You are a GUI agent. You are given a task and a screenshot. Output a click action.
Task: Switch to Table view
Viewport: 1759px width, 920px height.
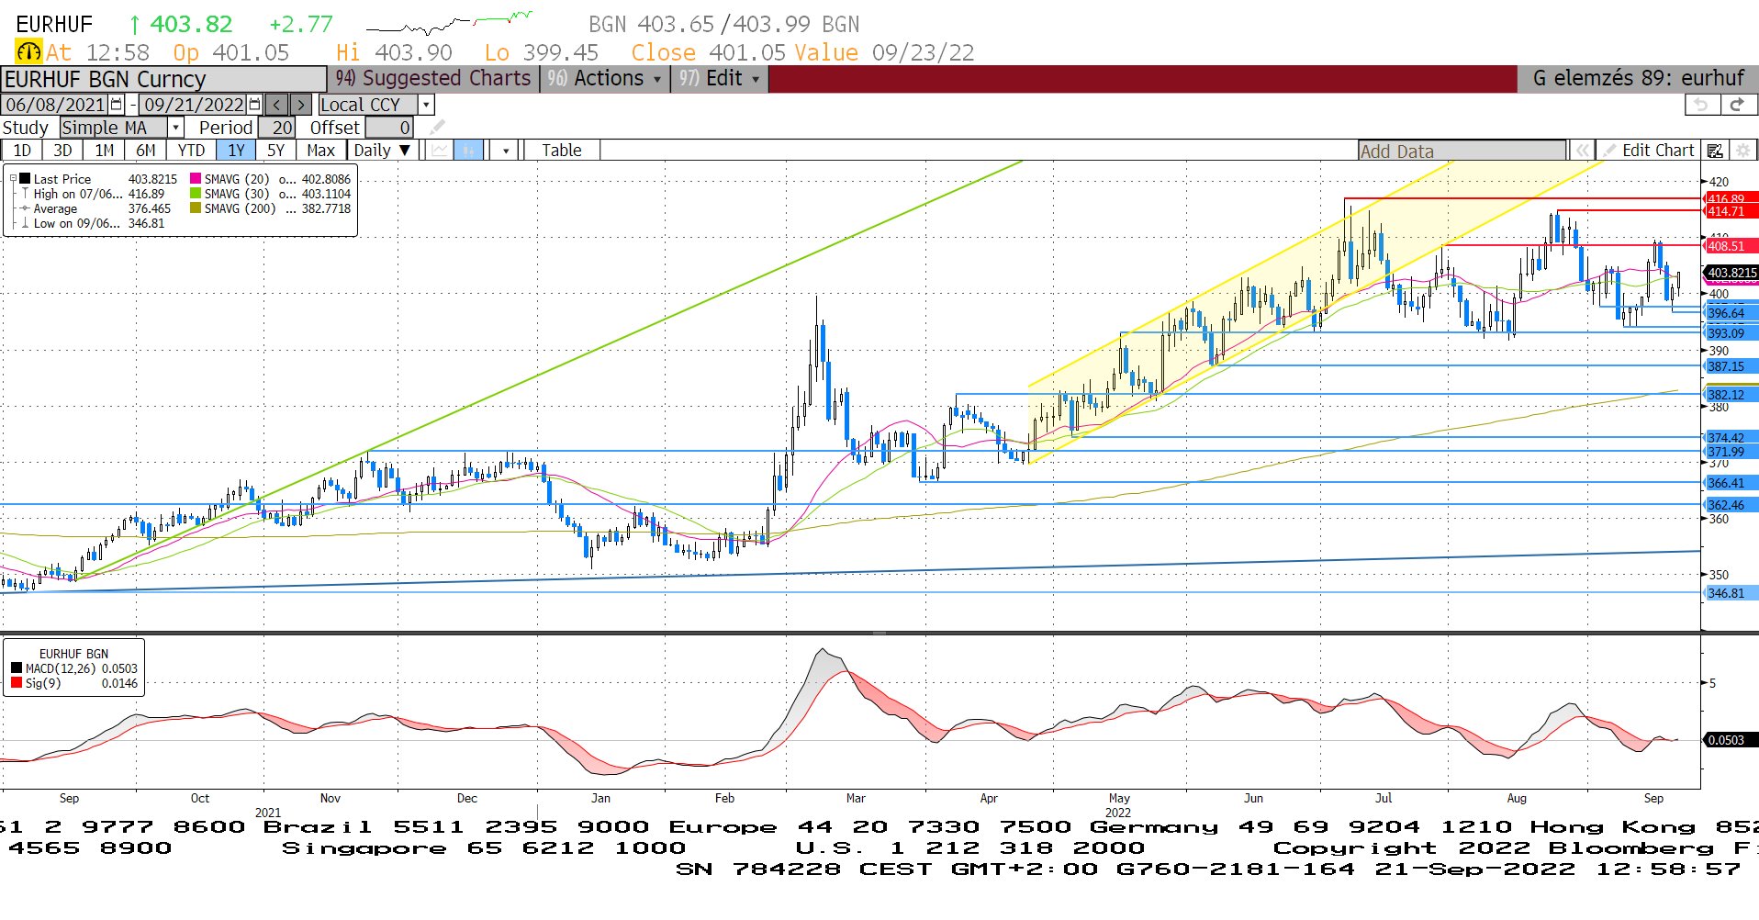coord(561,151)
